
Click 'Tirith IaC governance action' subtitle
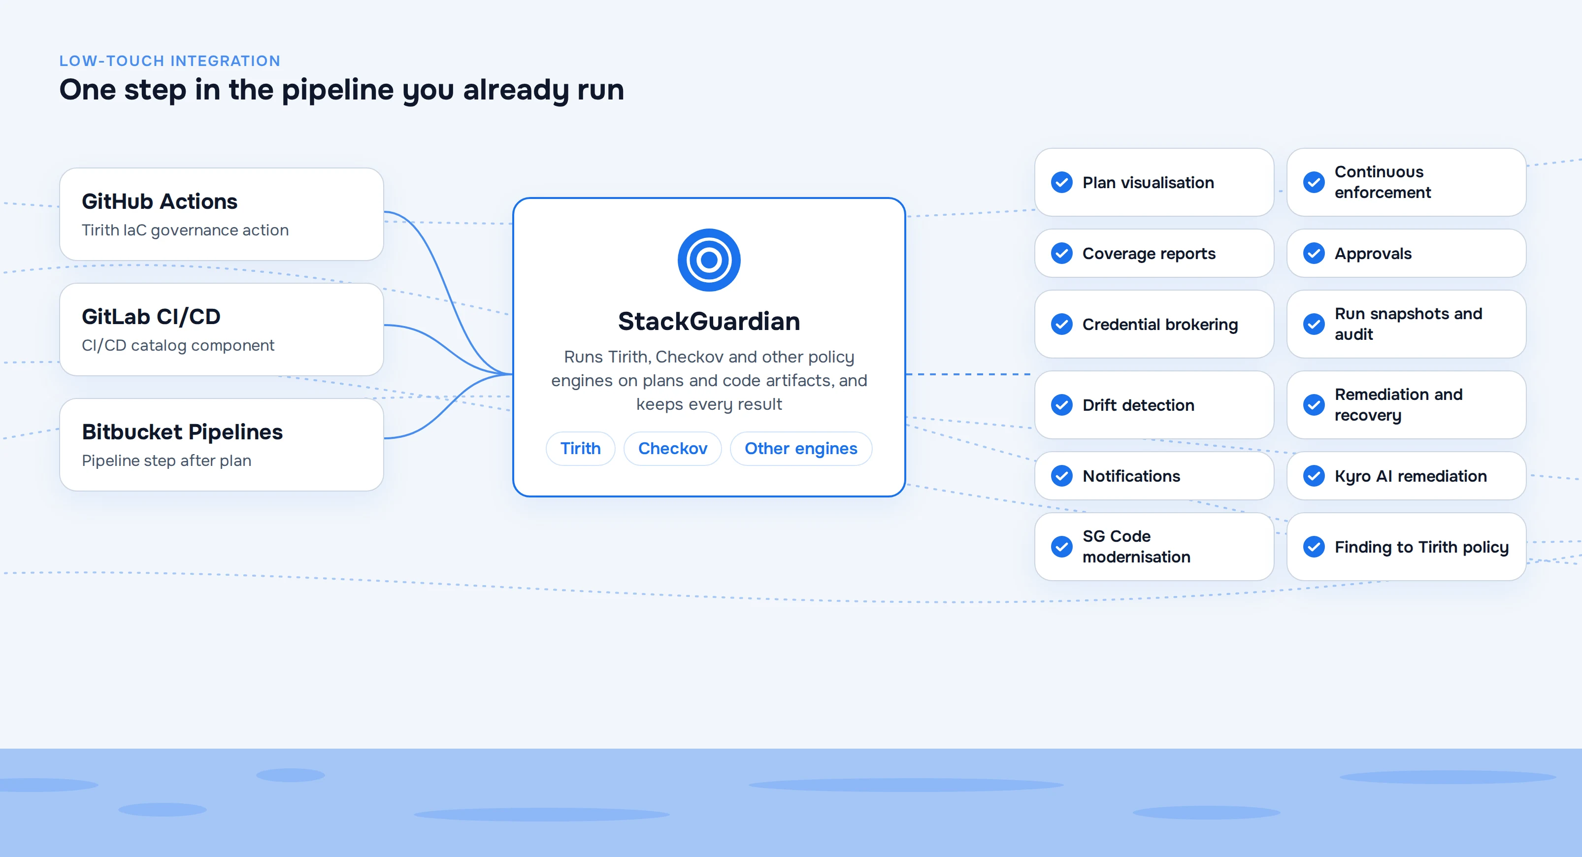[x=185, y=231]
